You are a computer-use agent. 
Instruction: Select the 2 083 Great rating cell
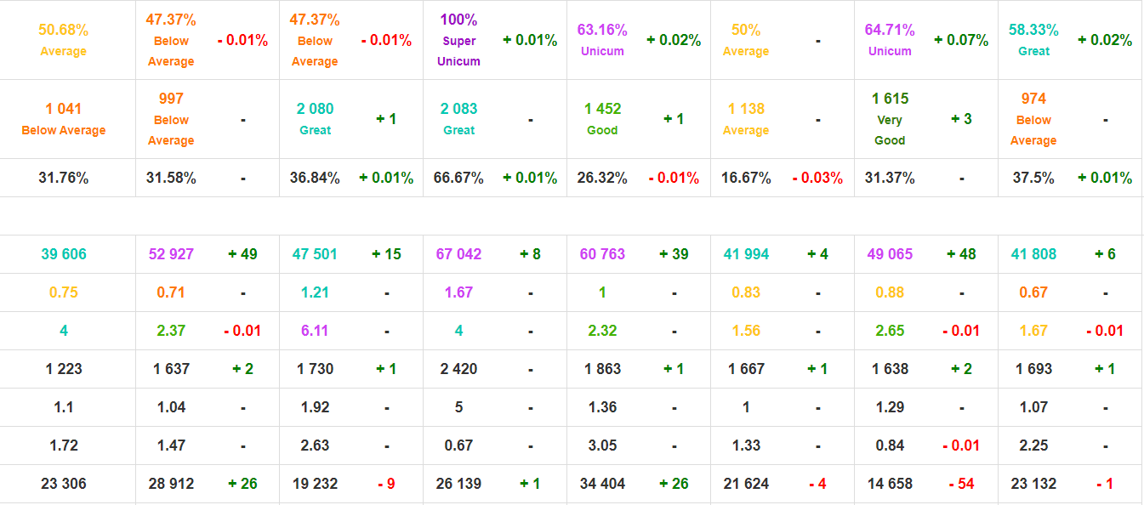pos(458,119)
